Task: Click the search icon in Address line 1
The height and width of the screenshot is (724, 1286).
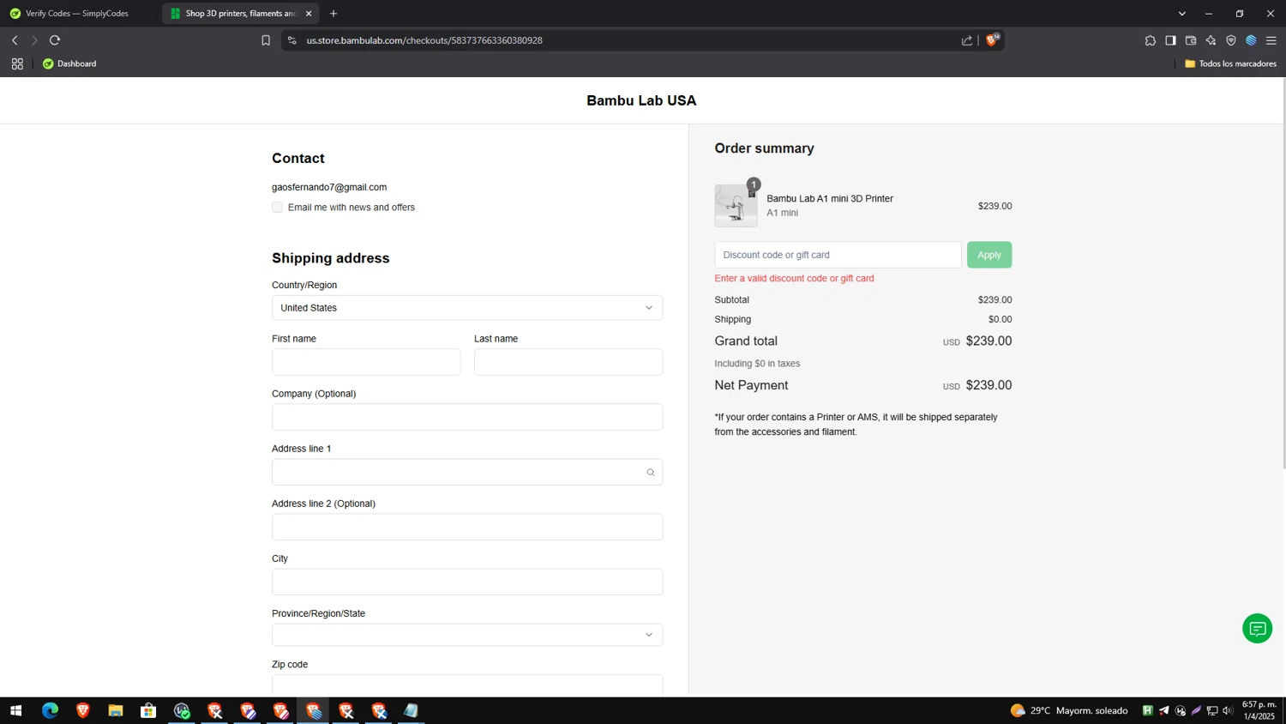Action: tap(651, 473)
